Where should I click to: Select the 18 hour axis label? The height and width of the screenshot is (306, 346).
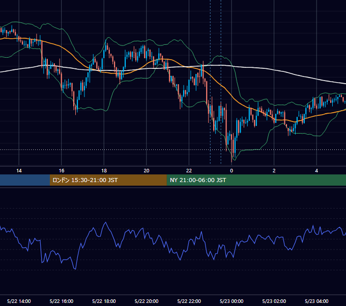104,171
